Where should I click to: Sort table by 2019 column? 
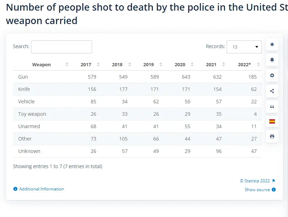[x=149, y=64]
